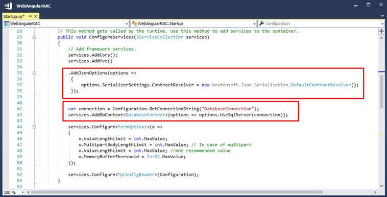This screenshot has width=387, height=197.
Task: Click IServiceCollection type on line 29
Action: (160, 37)
